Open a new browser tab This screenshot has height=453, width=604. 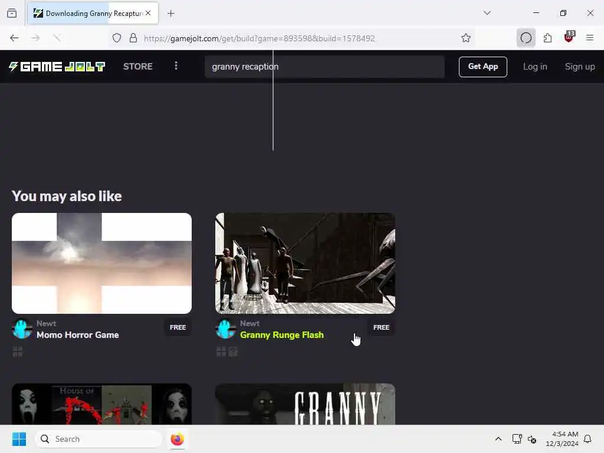(x=170, y=14)
